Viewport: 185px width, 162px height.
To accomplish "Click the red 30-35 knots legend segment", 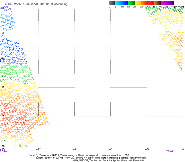I will tap(151, 3).
